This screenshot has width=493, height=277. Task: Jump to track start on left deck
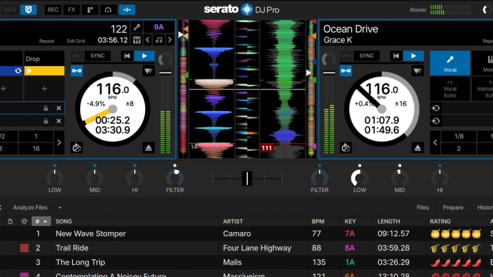point(127,56)
